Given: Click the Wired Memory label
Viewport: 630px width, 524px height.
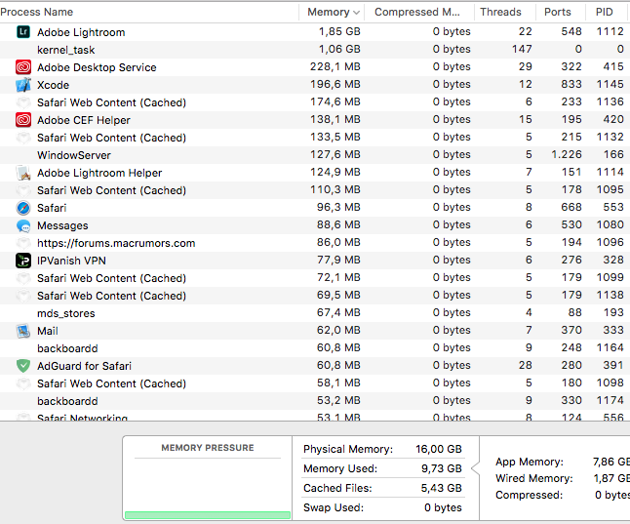Looking at the screenshot, I should point(534,478).
